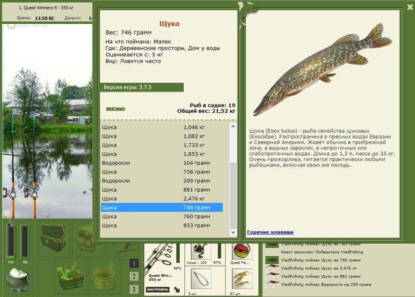The image size is (415, 297).
Task: Click the Вес: 746 грамм line
Action: (x=129, y=33)
